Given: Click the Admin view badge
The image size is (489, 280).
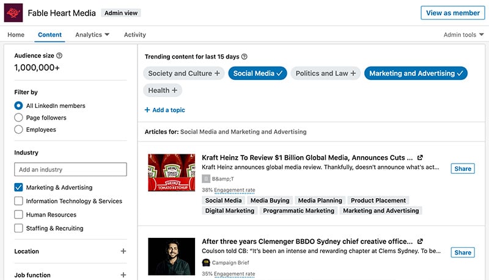Looking at the screenshot, I should (121, 13).
